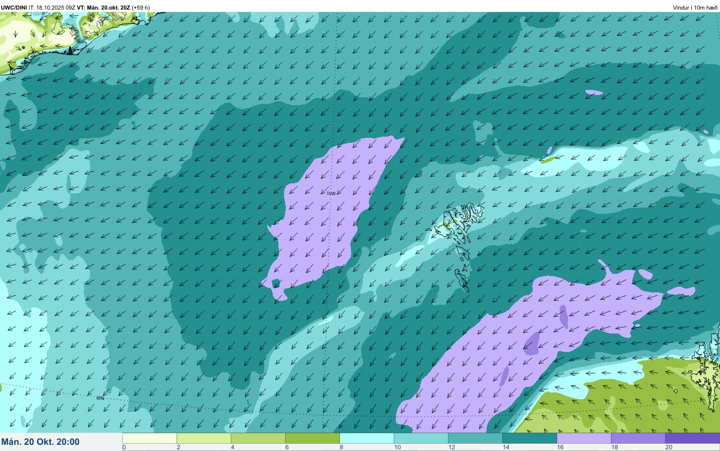Select the dark purple above-20 legend swatch
This screenshot has width=720, height=451.
click(692, 438)
